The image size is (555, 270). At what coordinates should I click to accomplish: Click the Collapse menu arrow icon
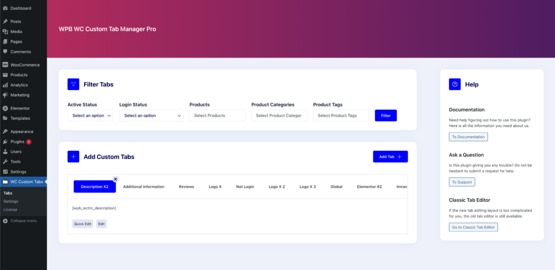tap(5, 221)
